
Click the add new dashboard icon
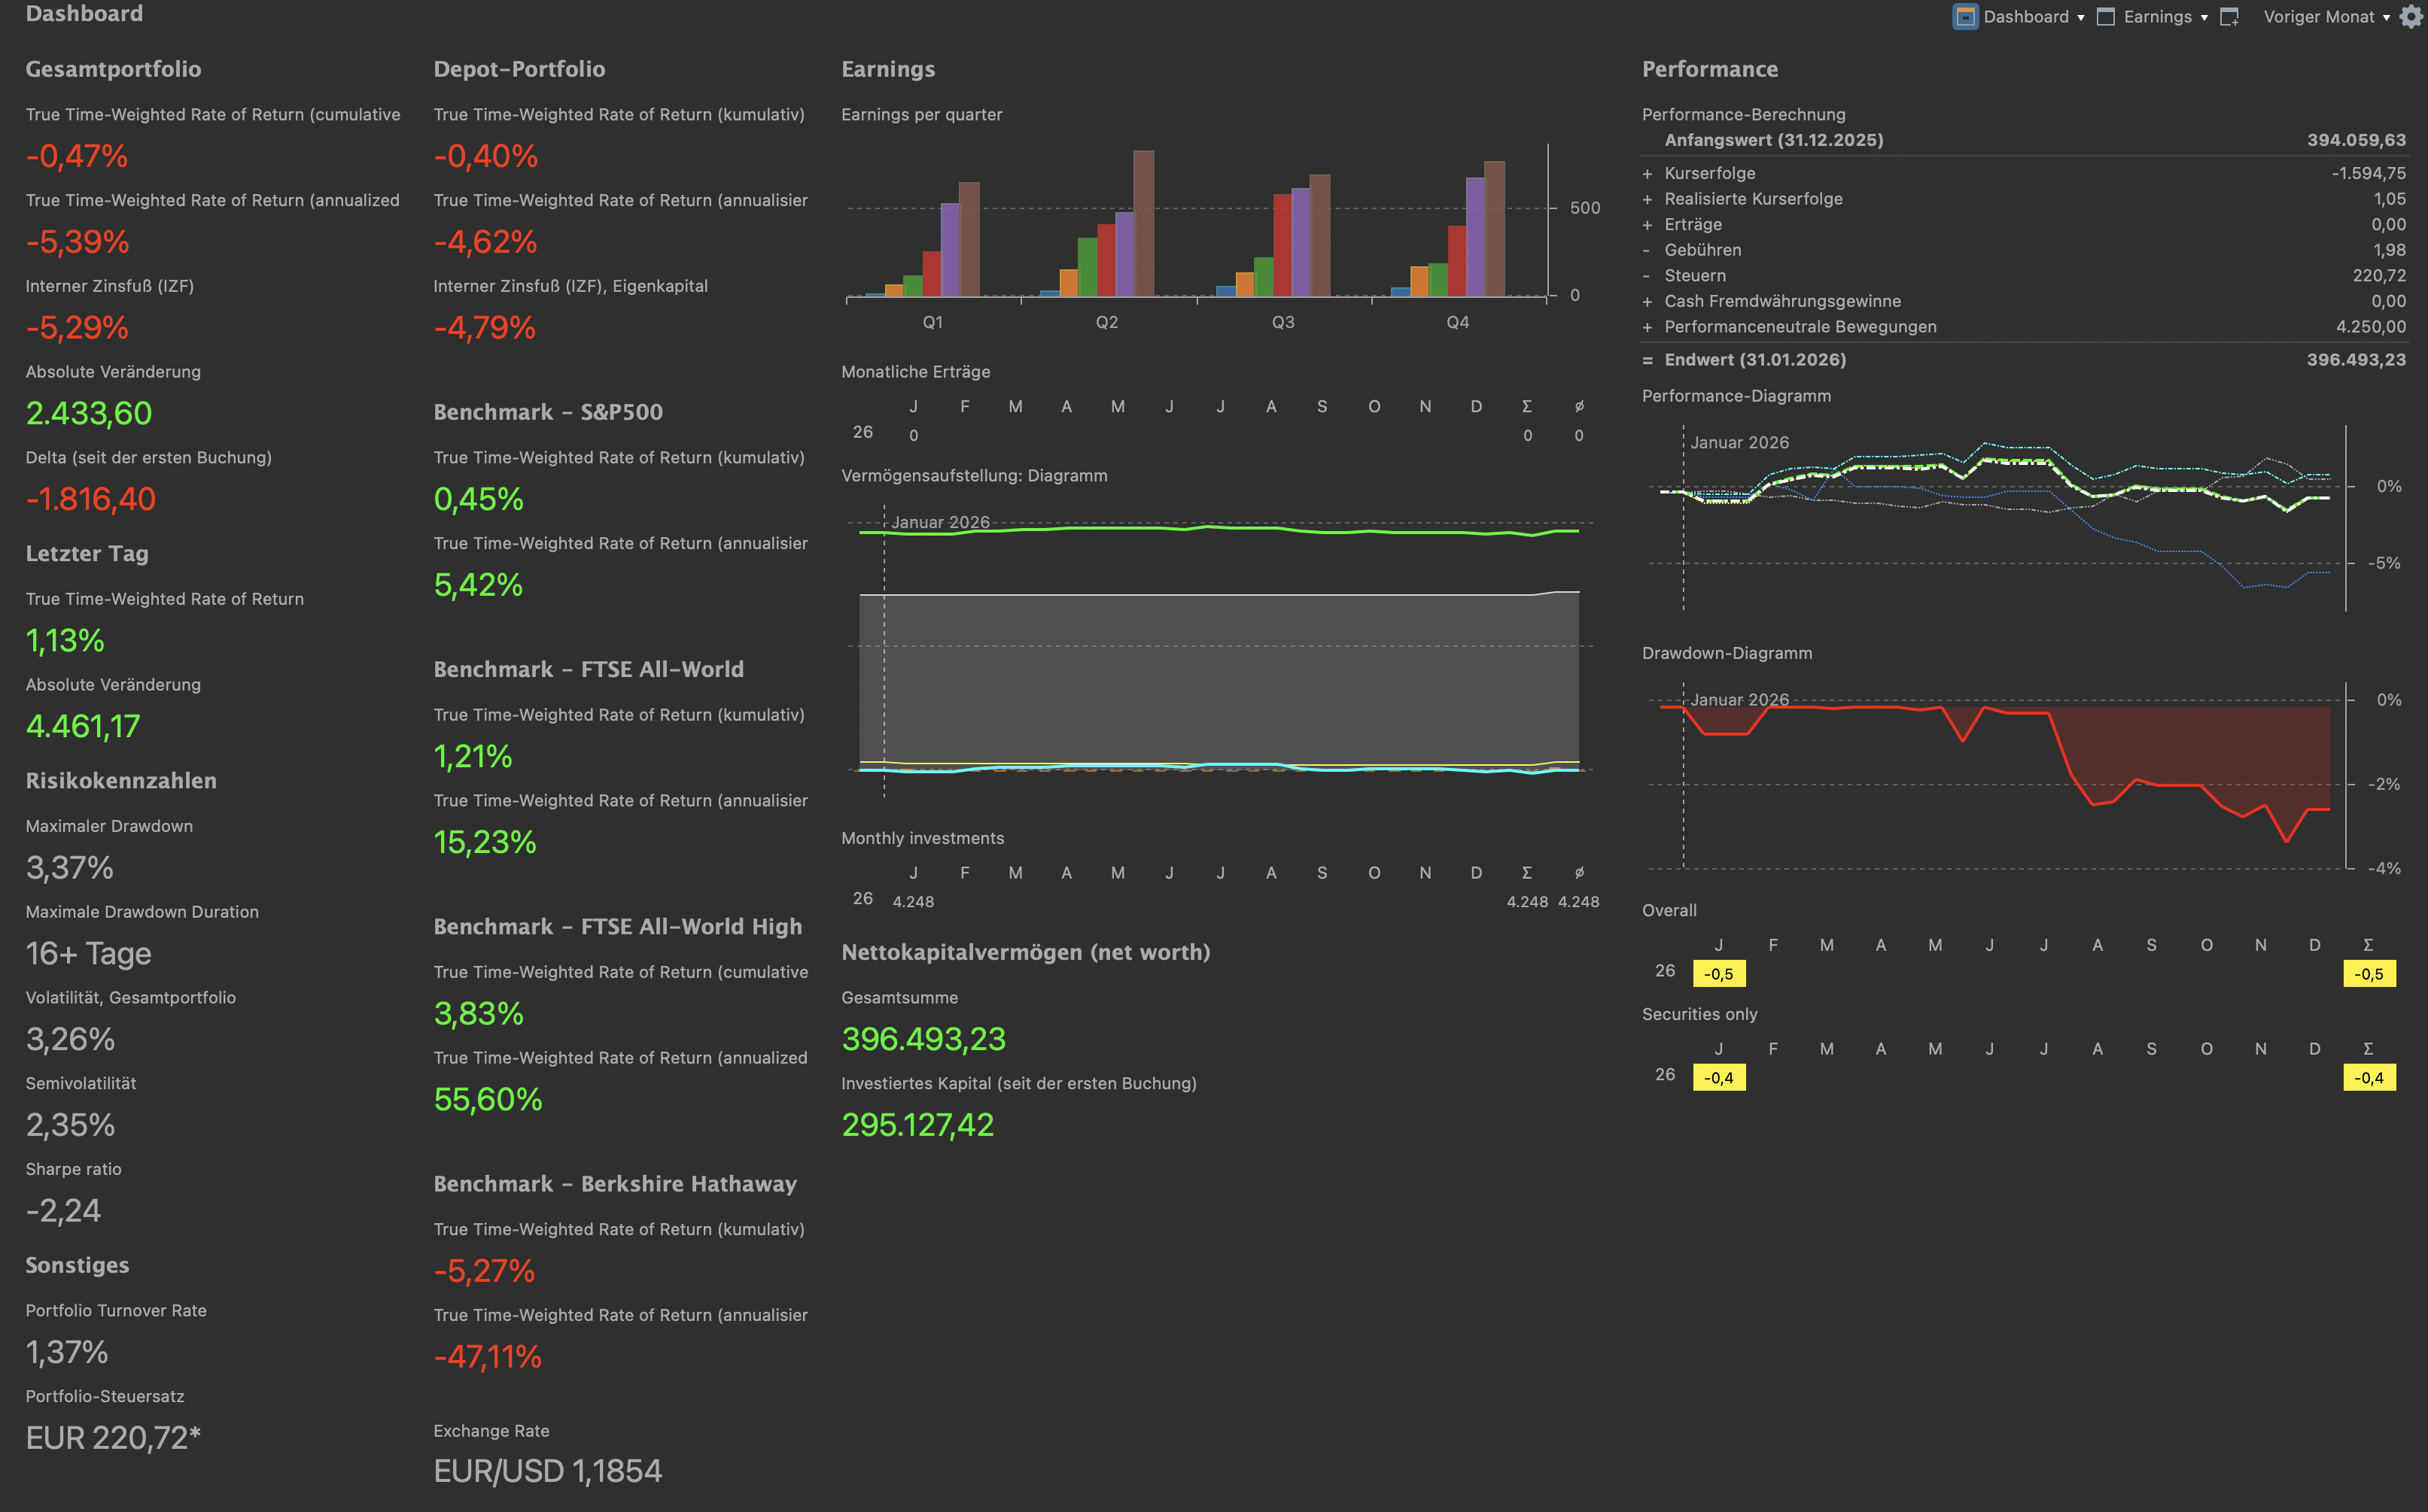[2229, 17]
